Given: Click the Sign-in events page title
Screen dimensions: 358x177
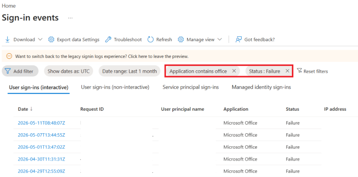Looking at the screenshot, I should (x=30, y=18).
